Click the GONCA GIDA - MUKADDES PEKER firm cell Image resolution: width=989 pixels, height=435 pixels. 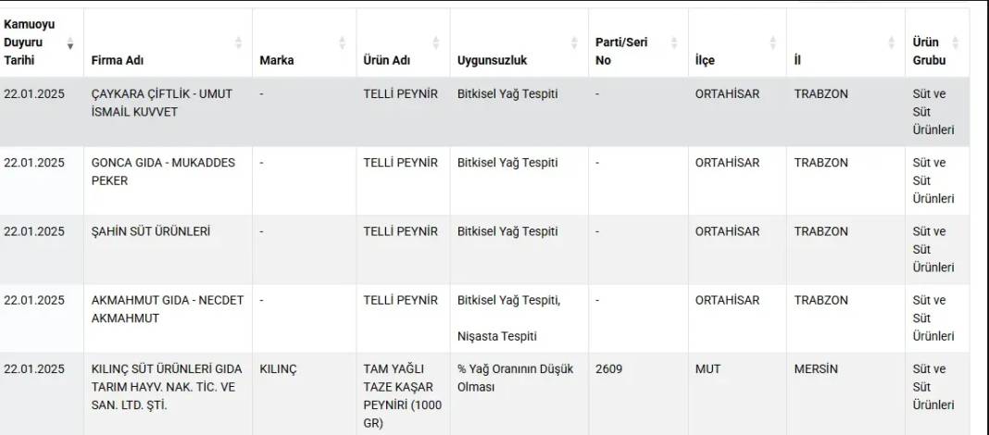(x=163, y=171)
